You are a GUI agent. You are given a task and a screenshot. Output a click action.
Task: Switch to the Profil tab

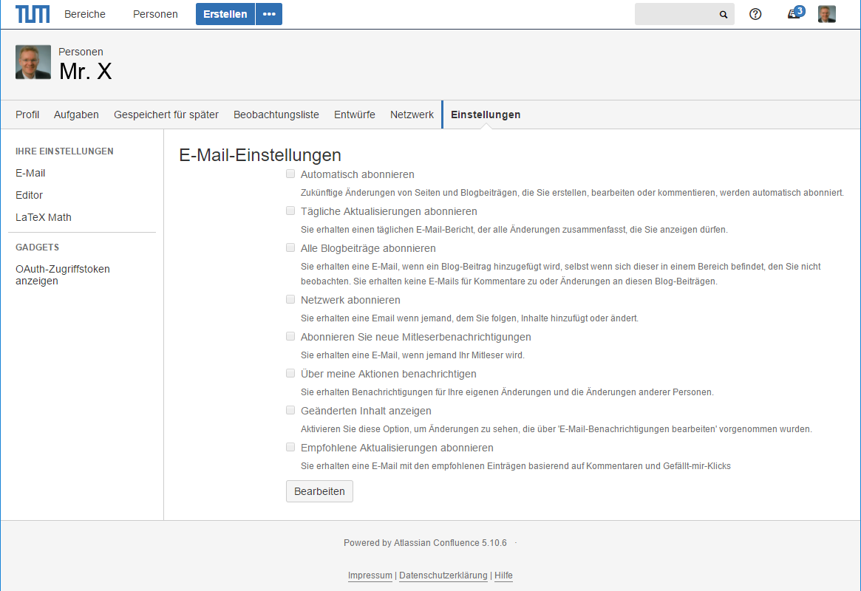click(27, 115)
